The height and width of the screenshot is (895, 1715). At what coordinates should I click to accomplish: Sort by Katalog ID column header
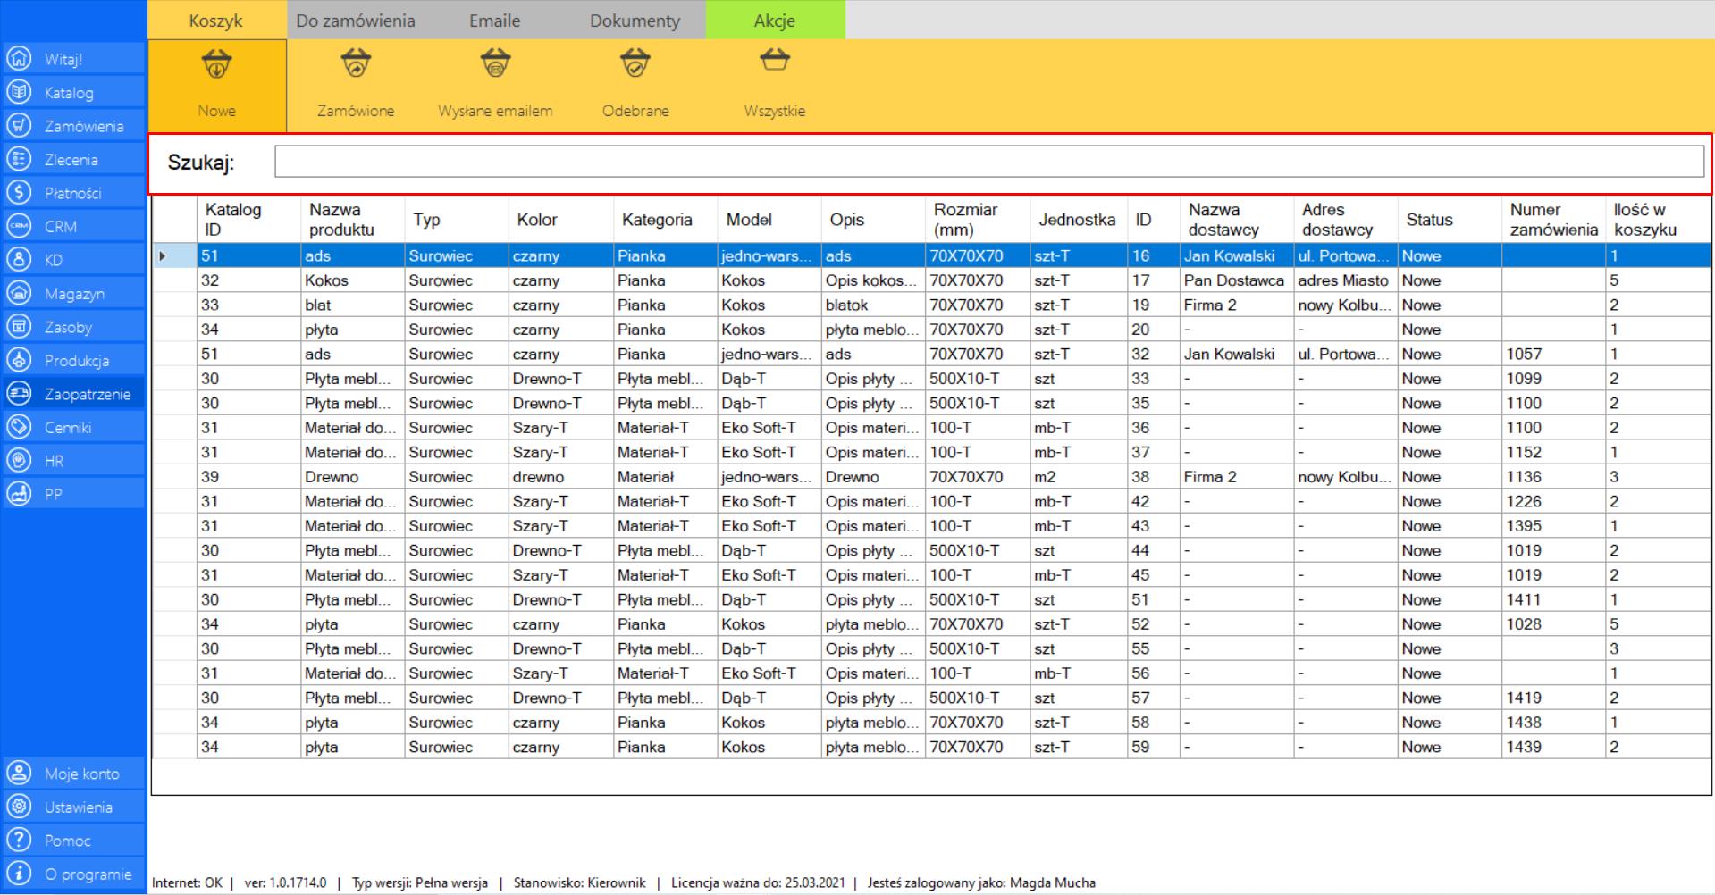[x=248, y=220]
